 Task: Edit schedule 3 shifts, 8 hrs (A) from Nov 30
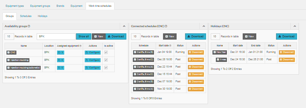coord(144,89)
